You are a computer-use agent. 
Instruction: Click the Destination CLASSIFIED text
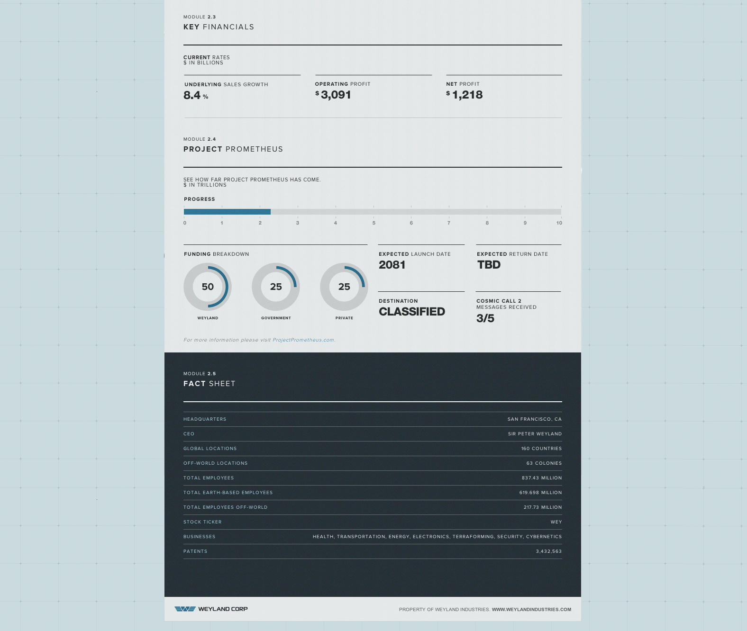pyautogui.click(x=411, y=312)
